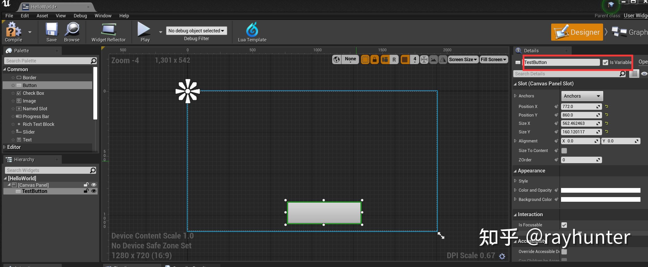Toggle the Is Variable checkbox

pos(605,62)
